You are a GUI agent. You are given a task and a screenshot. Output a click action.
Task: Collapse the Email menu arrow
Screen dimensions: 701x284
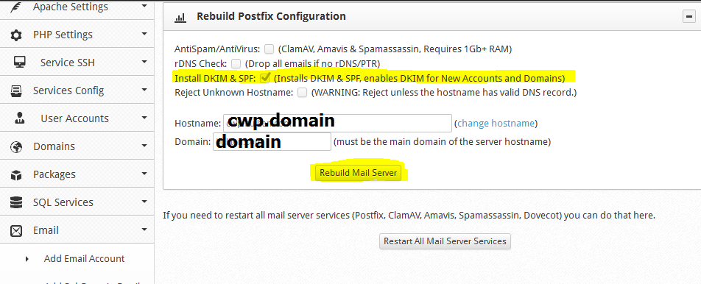(x=144, y=230)
